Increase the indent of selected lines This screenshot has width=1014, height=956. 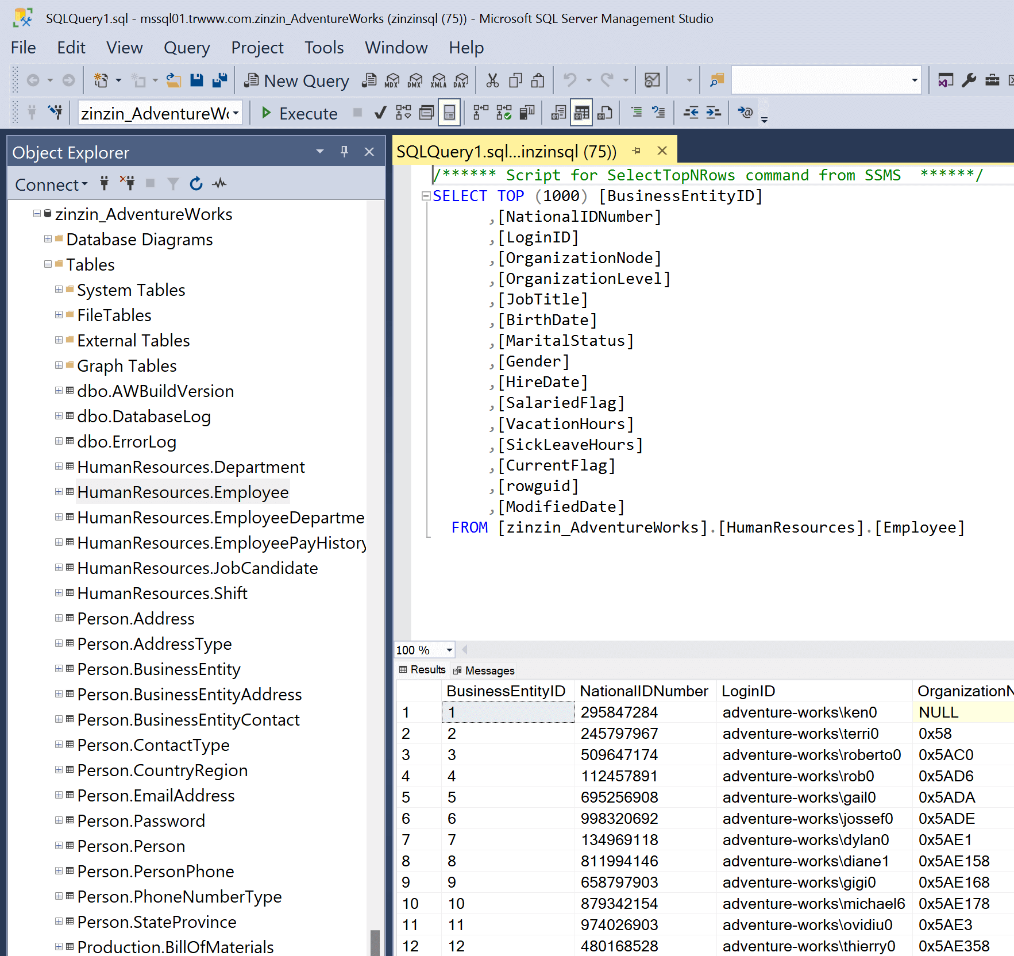coord(714,113)
